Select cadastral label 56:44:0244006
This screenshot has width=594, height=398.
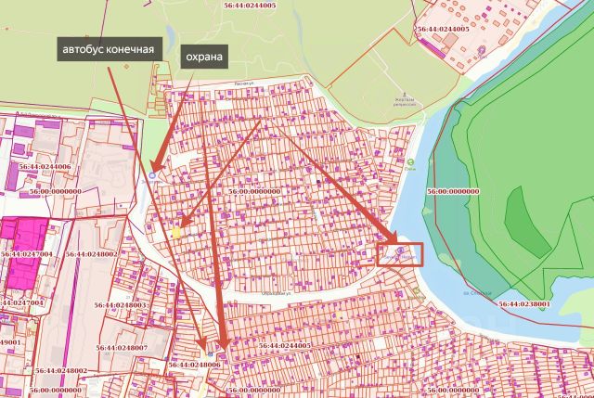tap(45, 167)
